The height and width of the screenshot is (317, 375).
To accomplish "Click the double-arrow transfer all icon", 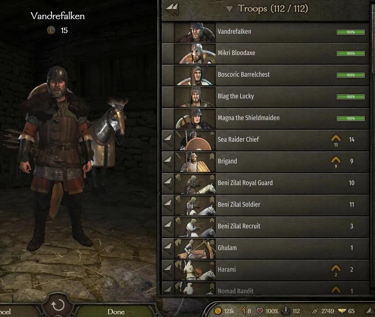I will 172,9.
